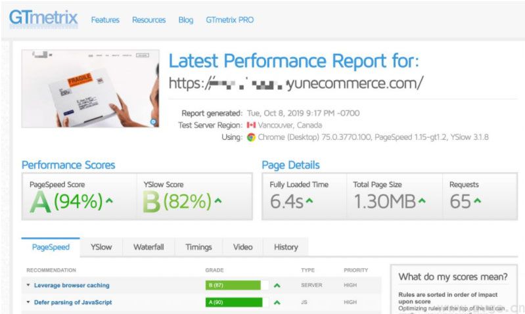Click the Chrome browser icon
The width and height of the screenshot is (525, 314).
pos(251,137)
